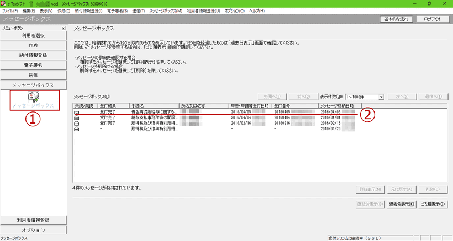Click read mail icon in 2016/02/16 row

[77, 123]
